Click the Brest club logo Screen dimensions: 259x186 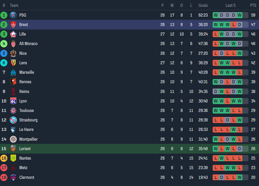(13, 25)
